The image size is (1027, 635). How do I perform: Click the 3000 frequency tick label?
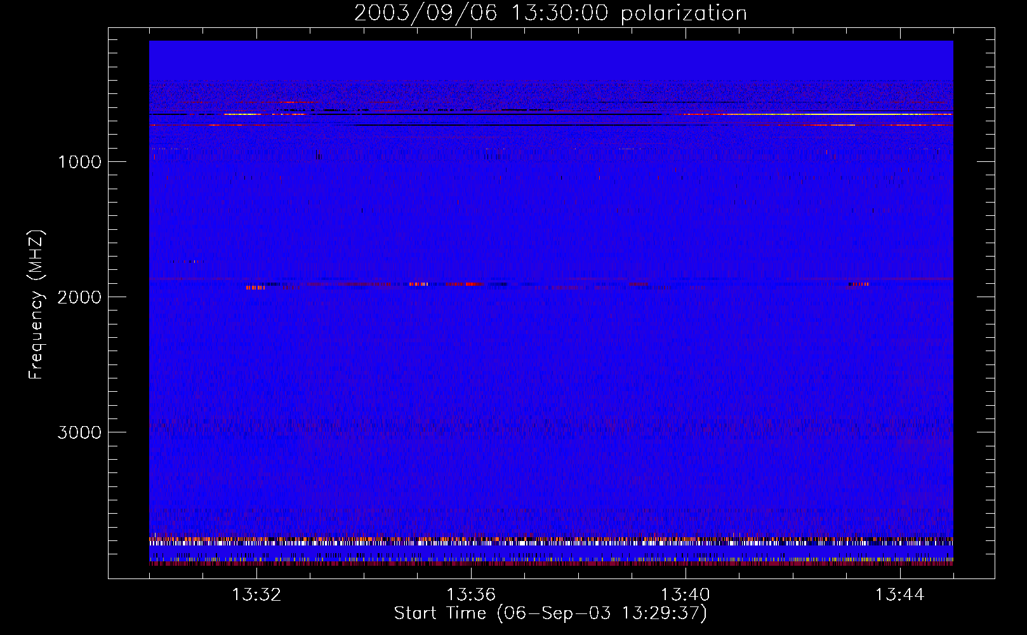point(79,432)
